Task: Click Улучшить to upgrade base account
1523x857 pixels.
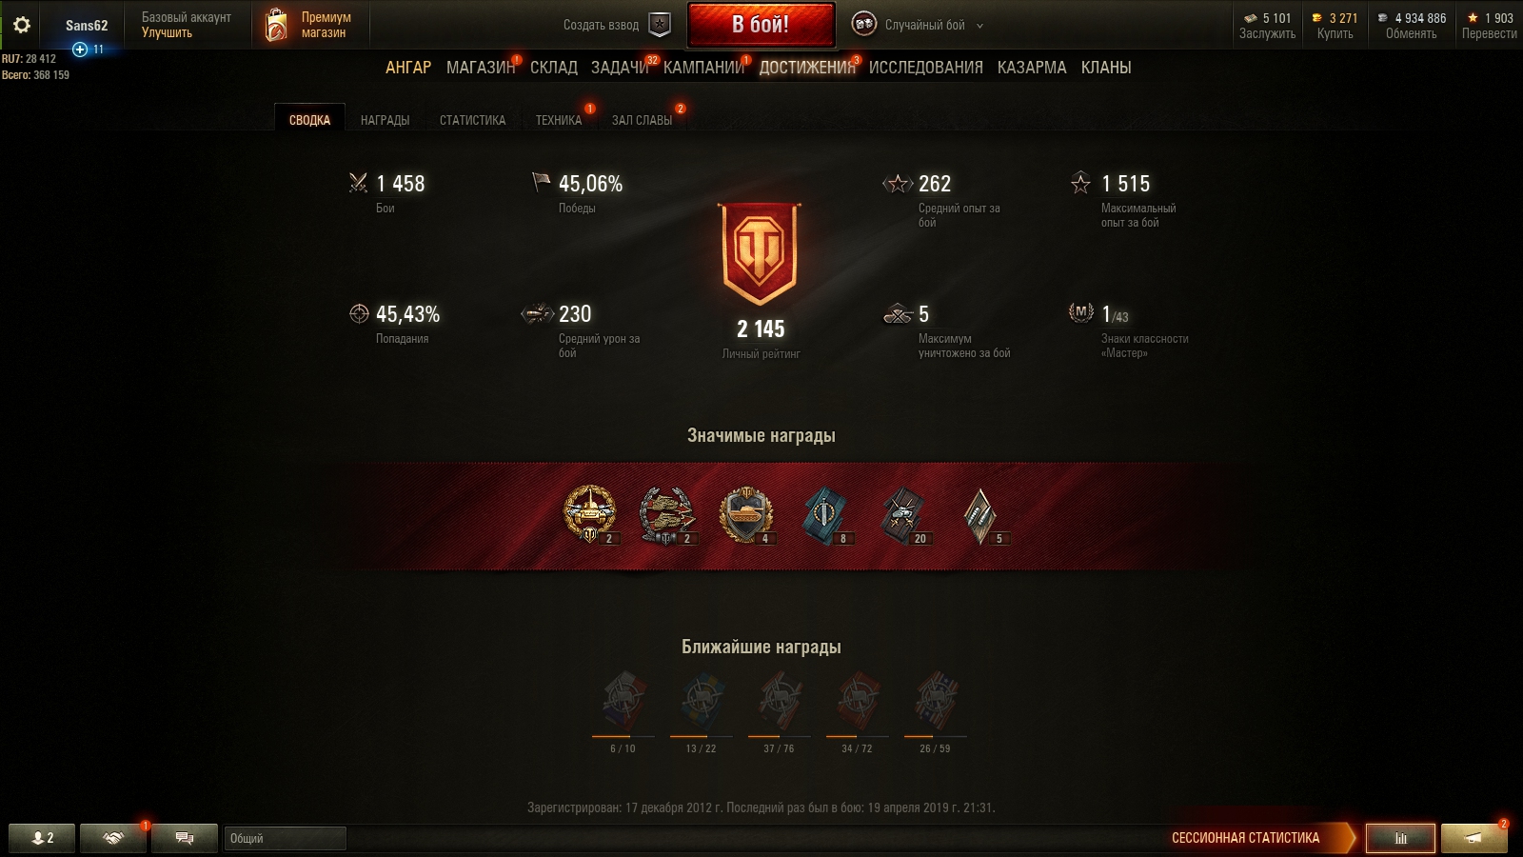Action: 167,33
